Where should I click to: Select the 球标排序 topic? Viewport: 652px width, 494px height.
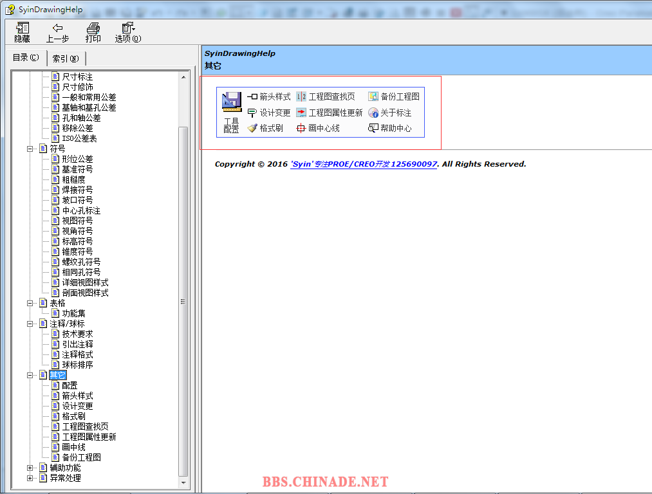click(x=77, y=365)
